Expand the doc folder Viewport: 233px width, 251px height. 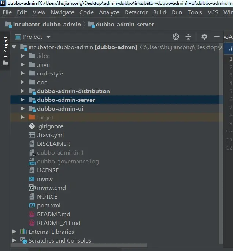click(x=22, y=82)
